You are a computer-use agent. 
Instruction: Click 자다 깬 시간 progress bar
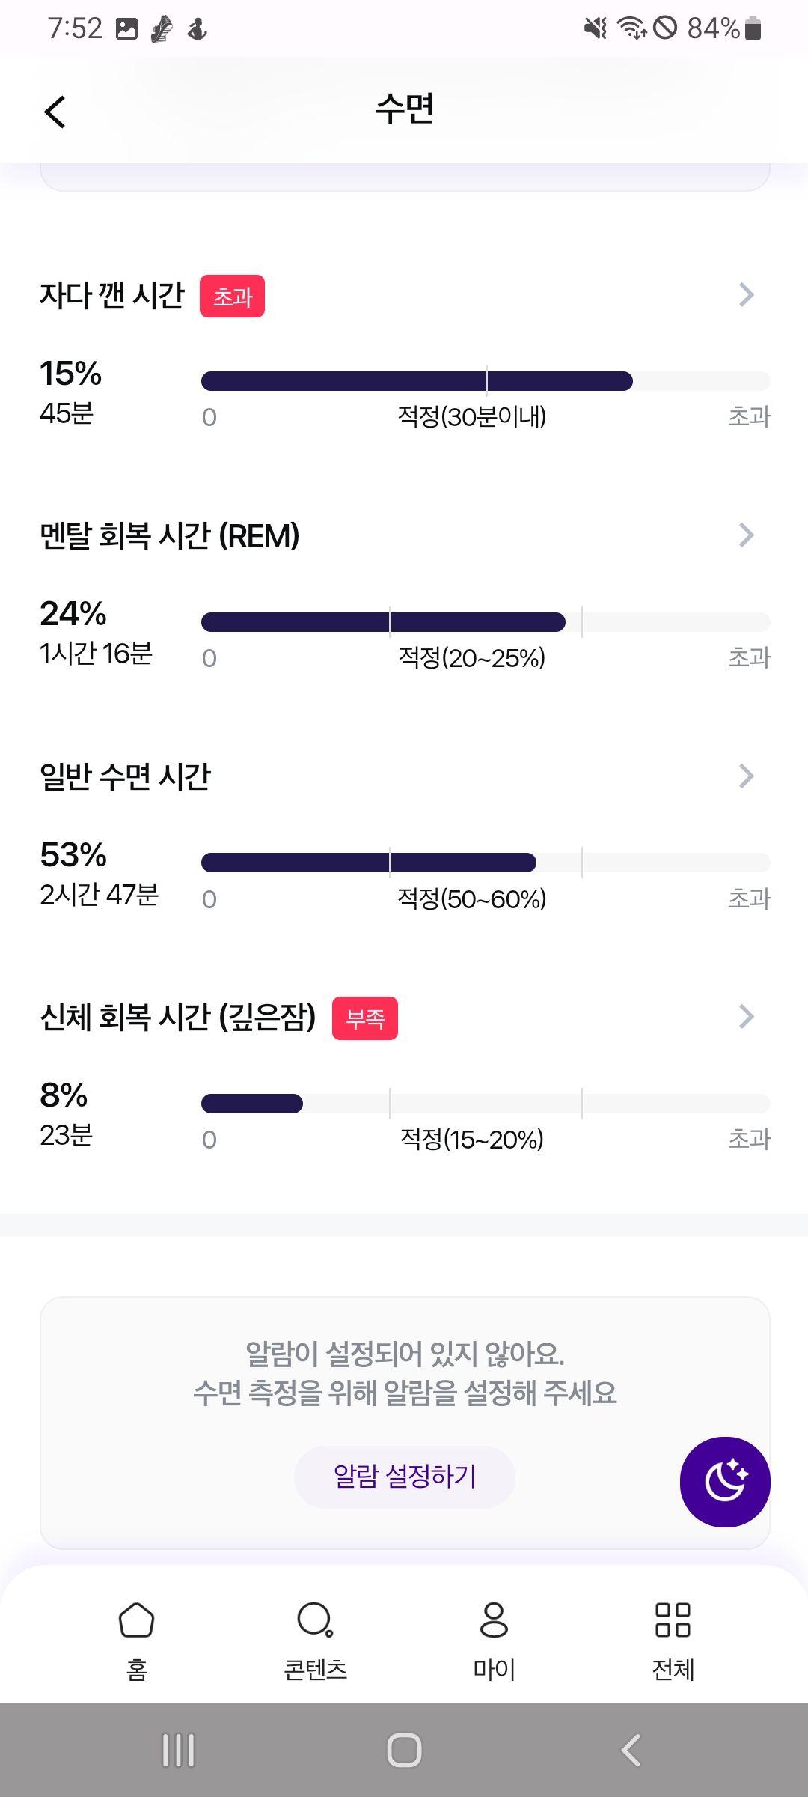coord(486,381)
